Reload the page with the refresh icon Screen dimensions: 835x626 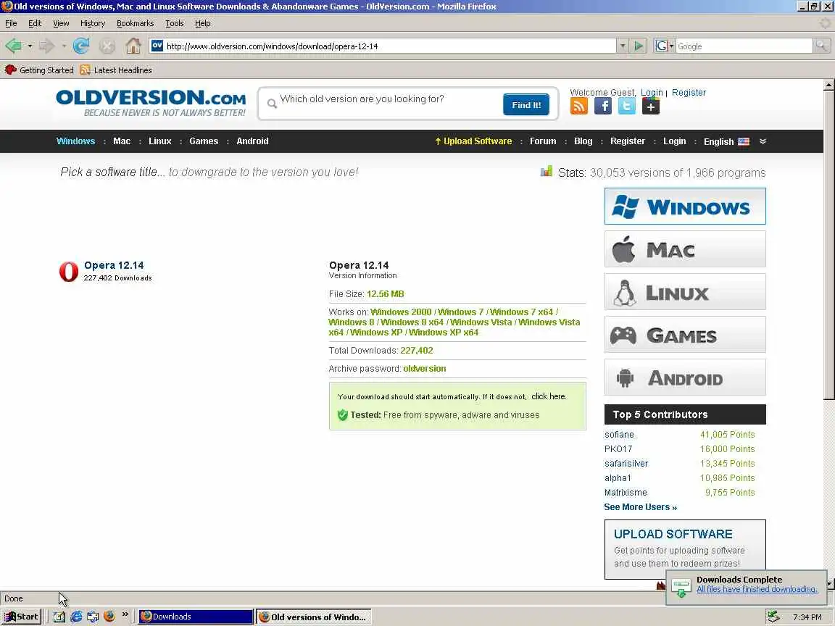81,46
